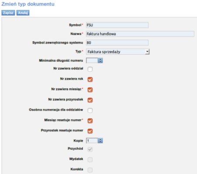Select the Symbol zewnętrznego systemu field
The width and height of the screenshot is (197, 174).
coord(117,43)
